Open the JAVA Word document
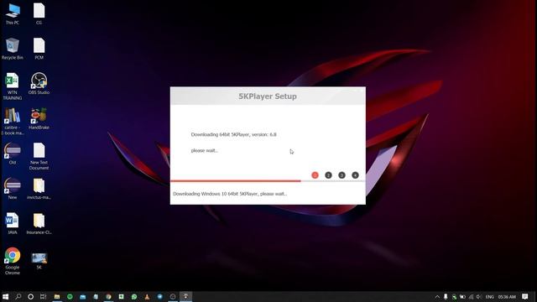This screenshot has width=537, height=302. pyautogui.click(x=13, y=223)
